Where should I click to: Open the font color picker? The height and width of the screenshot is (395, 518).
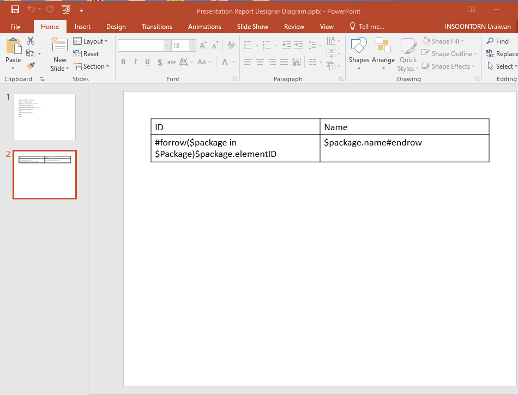click(232, 62)
